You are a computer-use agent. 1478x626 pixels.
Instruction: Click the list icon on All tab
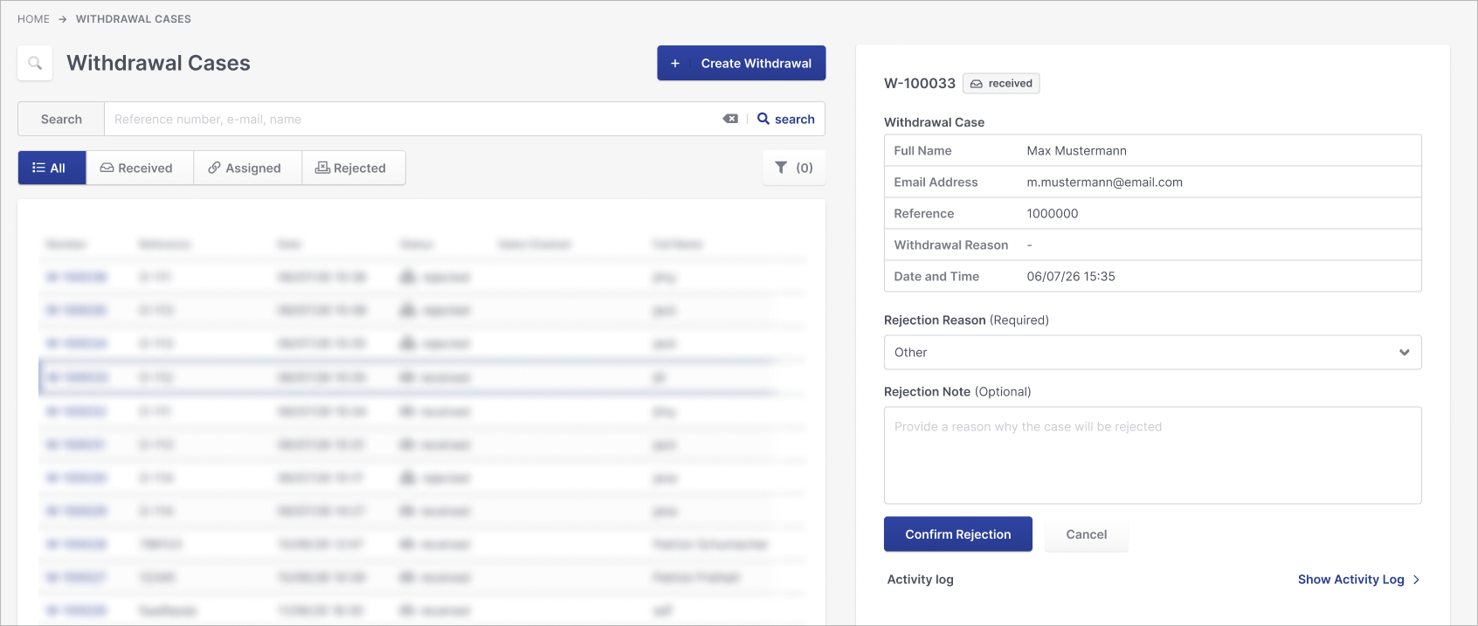[38, 168]
